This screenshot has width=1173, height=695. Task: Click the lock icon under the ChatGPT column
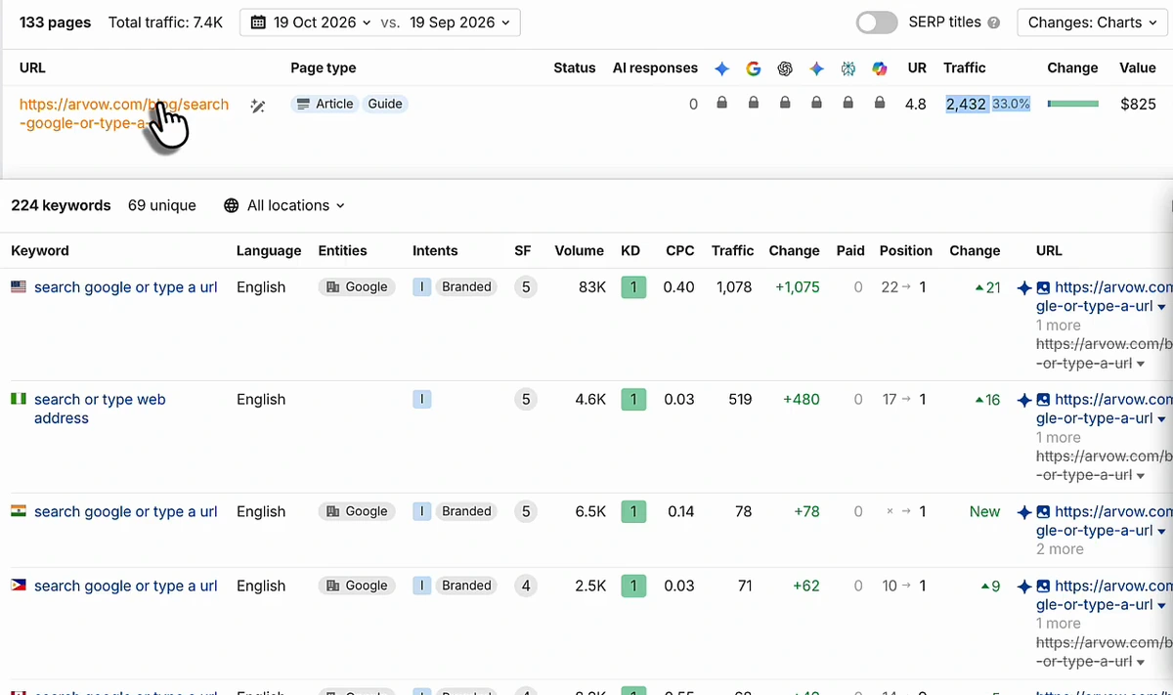[785, 103]
